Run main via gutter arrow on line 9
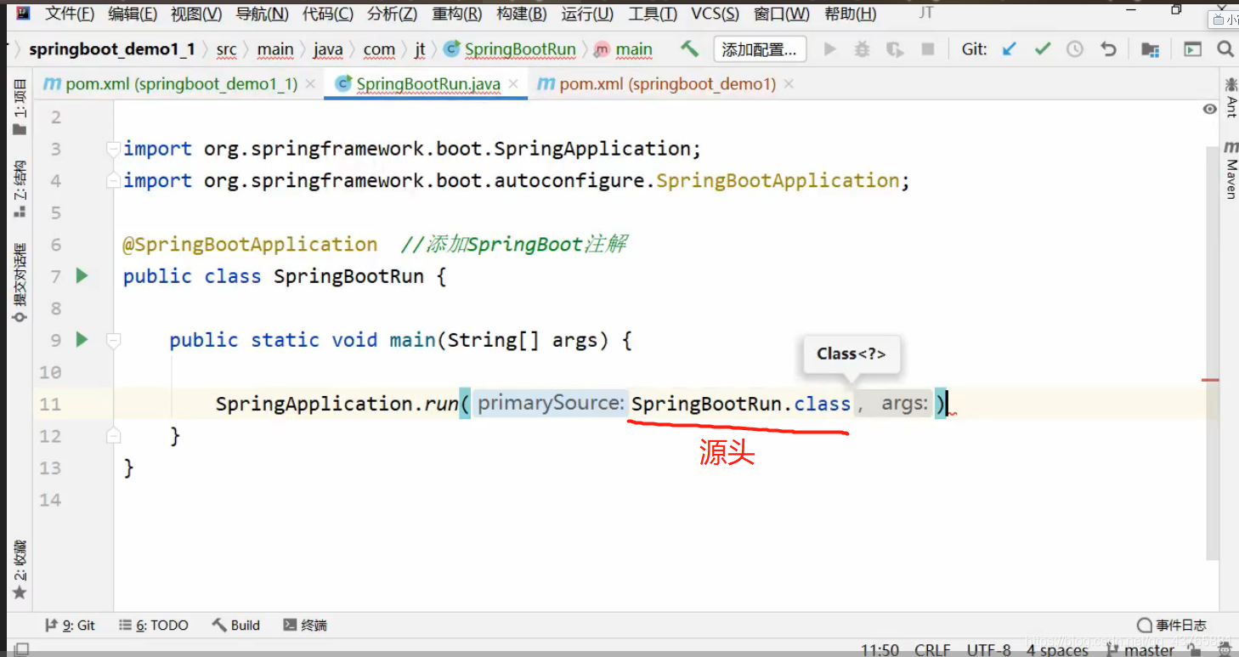The width and height of the screenshot is (1239, 657). click(x=82, y=339)
